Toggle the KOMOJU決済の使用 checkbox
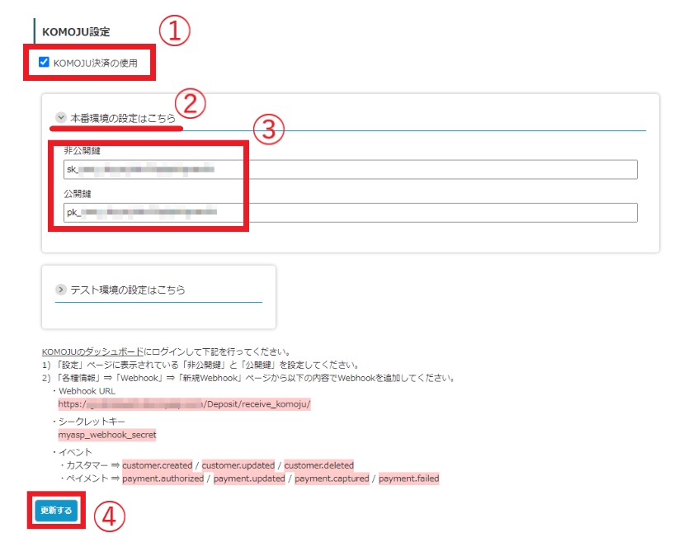This screenshot has height=547, width=693. [45, 62]
